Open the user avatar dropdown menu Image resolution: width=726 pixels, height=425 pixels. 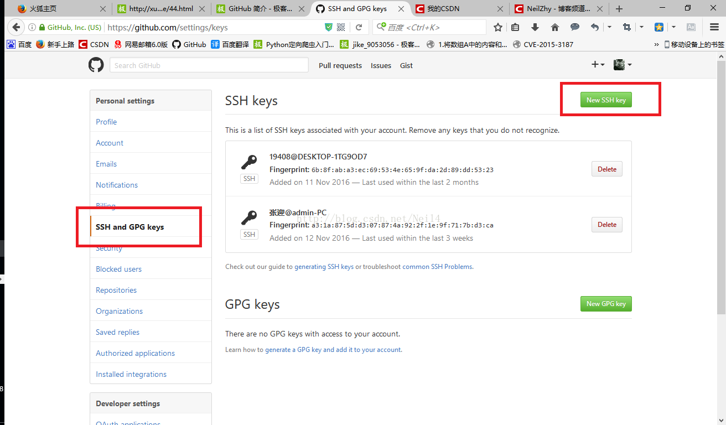pos(623,65)
